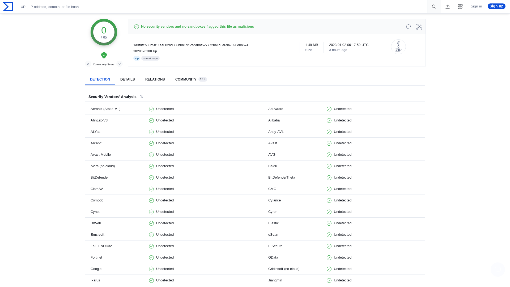Viewport: 510px width, 287px height.
Task: Click info icon beside Security Vendors' Analysis
Action: click(141, 97)
